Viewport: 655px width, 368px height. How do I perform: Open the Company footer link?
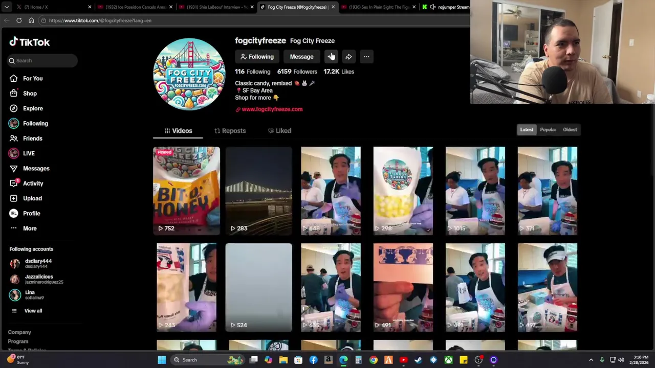click(x=19, y=332)
